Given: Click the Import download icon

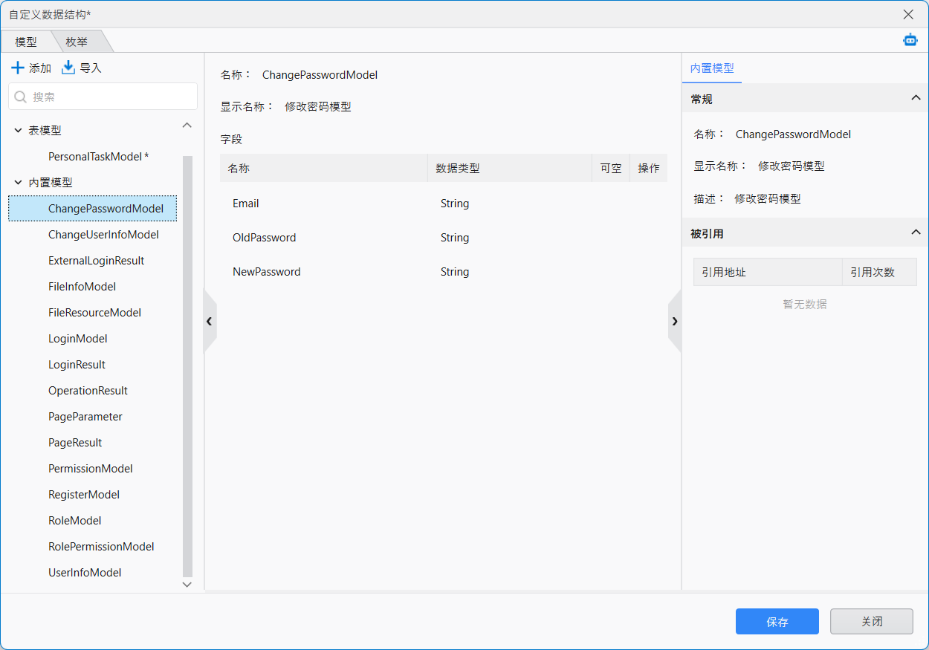Looking at the screenshot, I should 68,68.
